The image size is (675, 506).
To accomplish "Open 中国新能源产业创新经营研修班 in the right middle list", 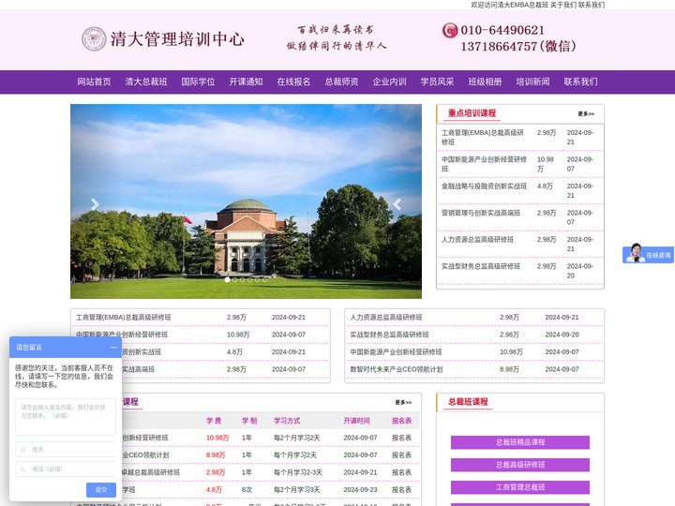I will [x=396, y=352].
